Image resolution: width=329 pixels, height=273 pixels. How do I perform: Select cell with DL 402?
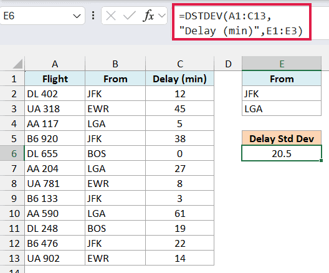(x=55, y=93)
